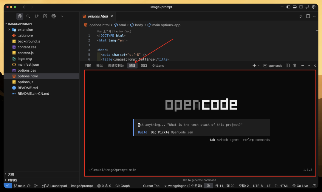Split the editor to the right
This screenshot has height=192, width=322.
pyautogui.click(x=308, y=16)
